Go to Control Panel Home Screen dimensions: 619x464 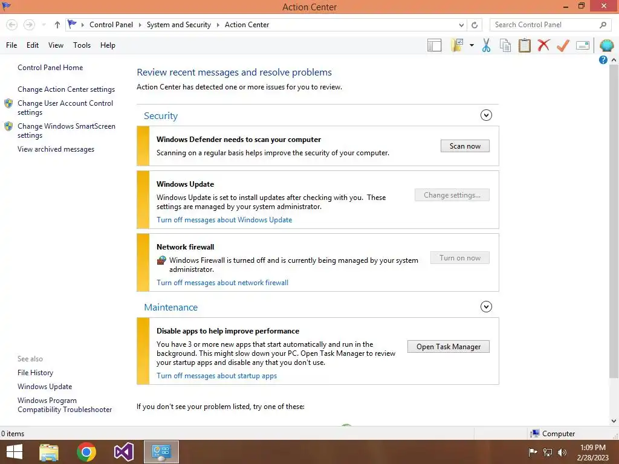pyautogui.click(x=50, y=68)
